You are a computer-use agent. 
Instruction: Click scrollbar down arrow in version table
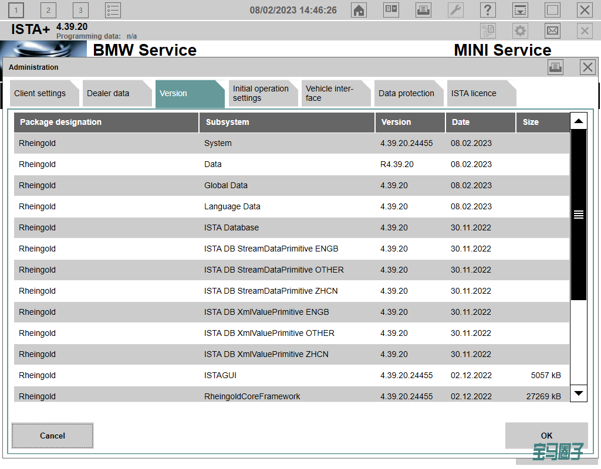pos(579,393)
